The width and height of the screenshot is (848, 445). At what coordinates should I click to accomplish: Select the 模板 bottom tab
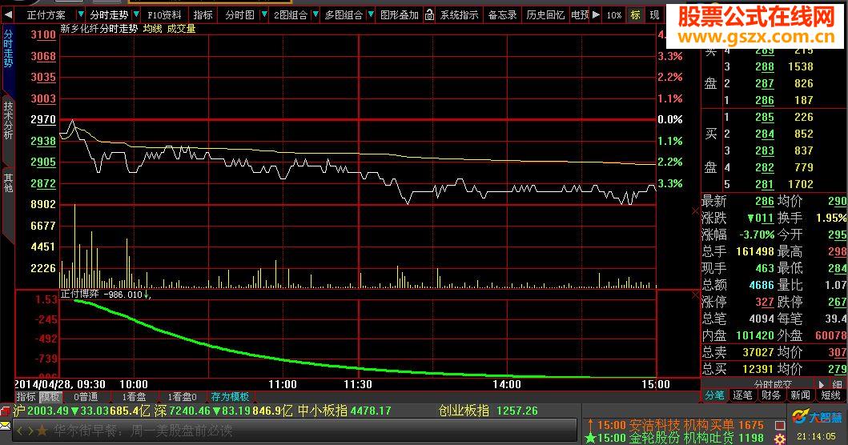pyautogui.click(x=49, y=396)
